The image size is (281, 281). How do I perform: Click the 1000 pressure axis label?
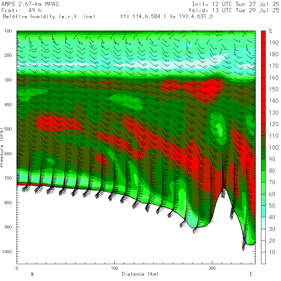[x=7, y=252]
